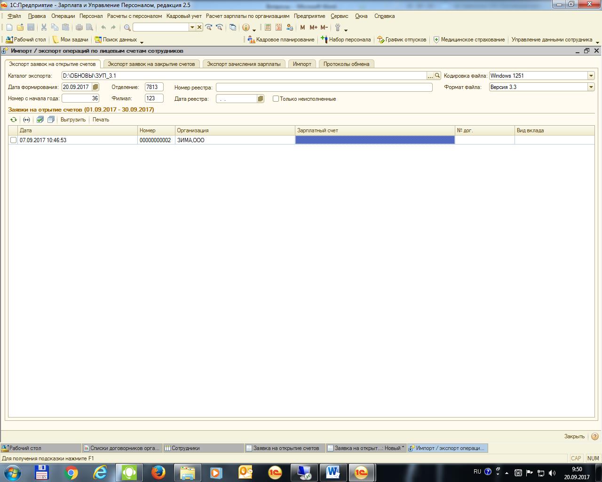Click the set interval icon in list toolbar
Viewport: 602px width, 482px height.
pyautogui.click(x=26, y=120)
